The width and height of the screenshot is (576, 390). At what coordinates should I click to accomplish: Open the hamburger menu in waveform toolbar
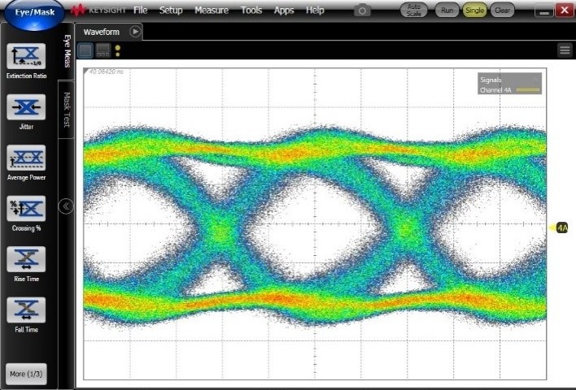point(565,50)
